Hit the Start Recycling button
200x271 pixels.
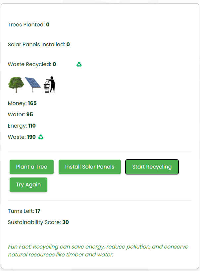pos(152,167)
